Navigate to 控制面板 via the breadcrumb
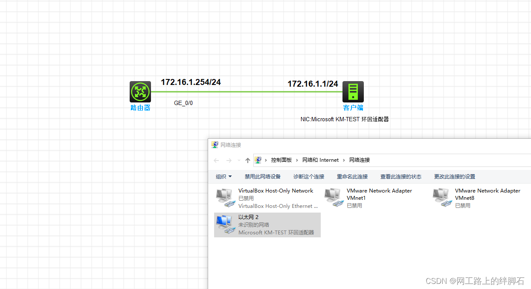 pyautogui.click(x=281, y=160)
